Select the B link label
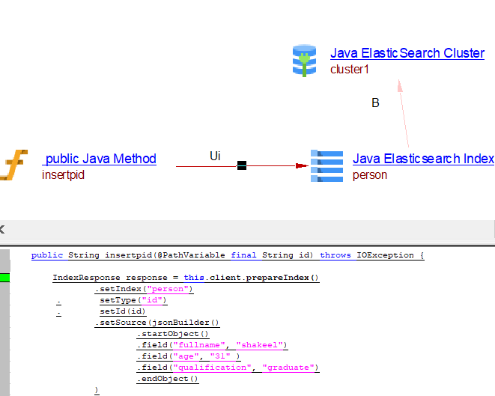This screenshot has height=396, width=495. (376, 103)
